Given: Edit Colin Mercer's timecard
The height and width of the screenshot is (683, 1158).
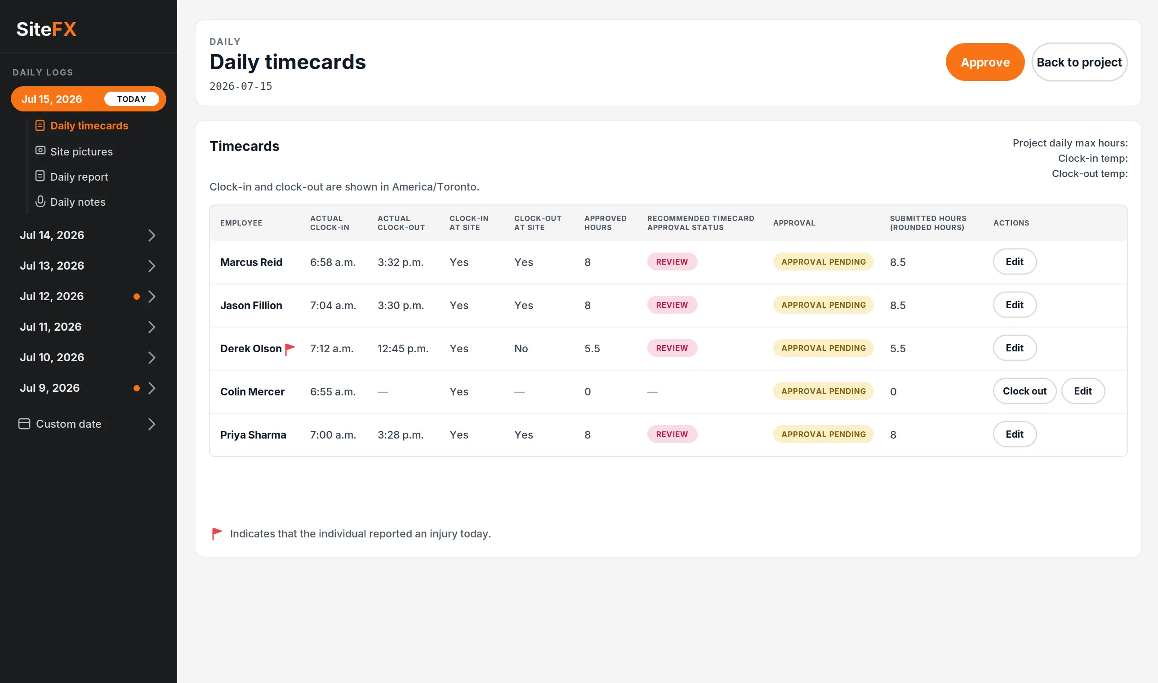Looking at the screenshot, I should coord(1083,391).
